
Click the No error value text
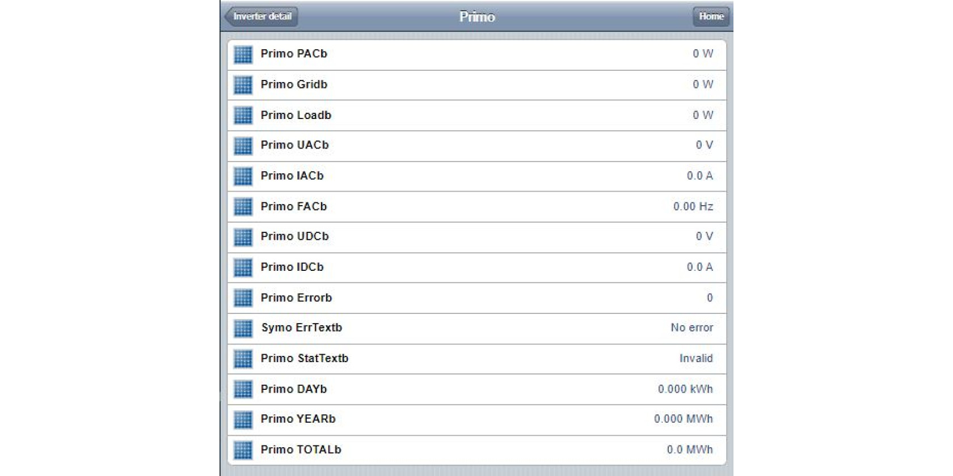(691, 328)
